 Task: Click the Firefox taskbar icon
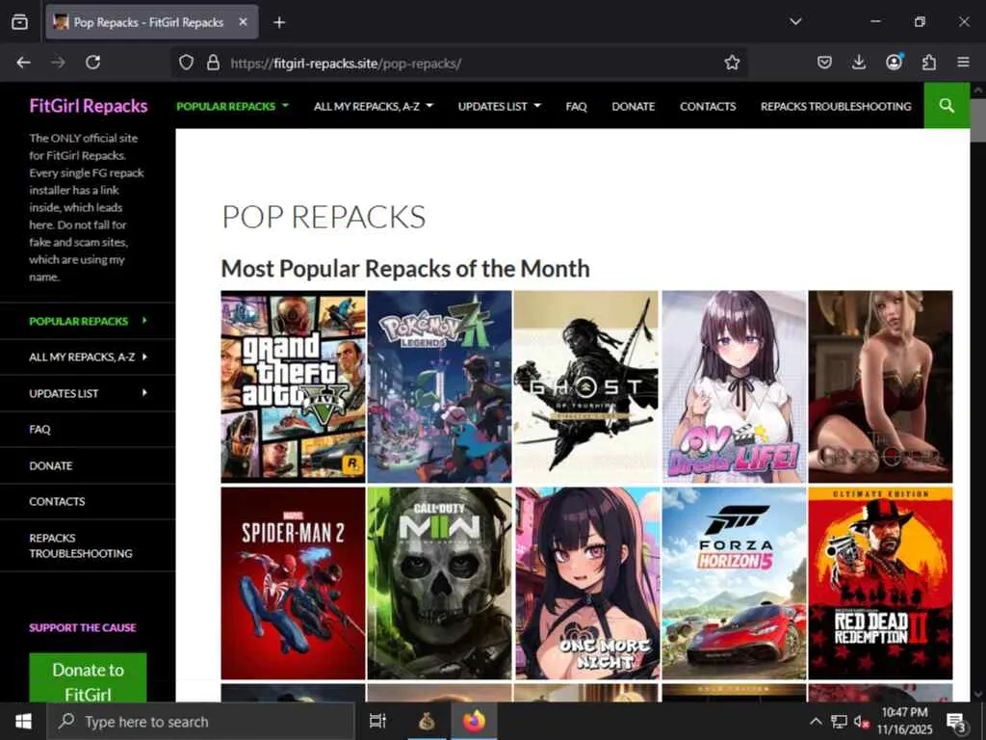(475, 721)
